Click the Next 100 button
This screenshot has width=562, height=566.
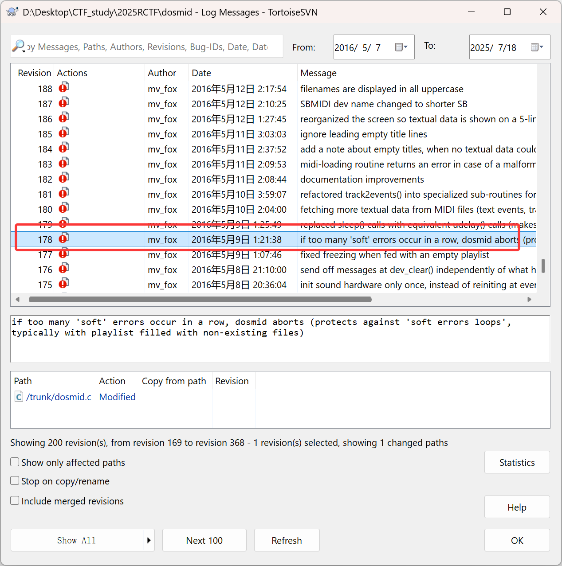coord(204,540)
